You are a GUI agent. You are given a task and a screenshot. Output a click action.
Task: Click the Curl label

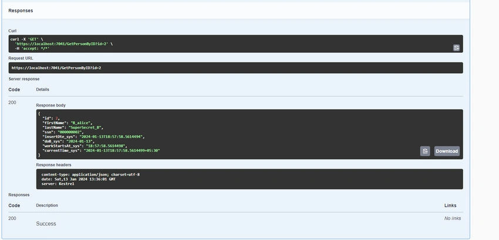click(12, 31)
